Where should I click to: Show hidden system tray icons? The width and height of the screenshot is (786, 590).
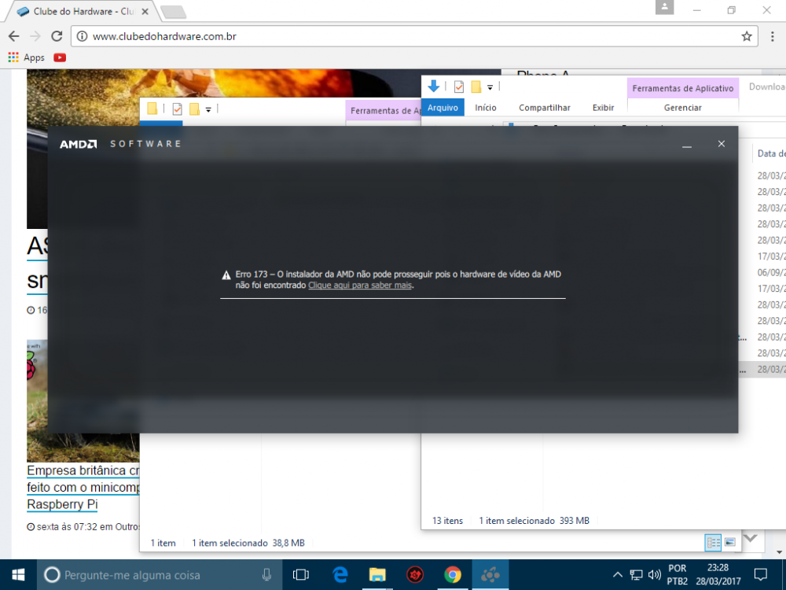coord(618,575)
